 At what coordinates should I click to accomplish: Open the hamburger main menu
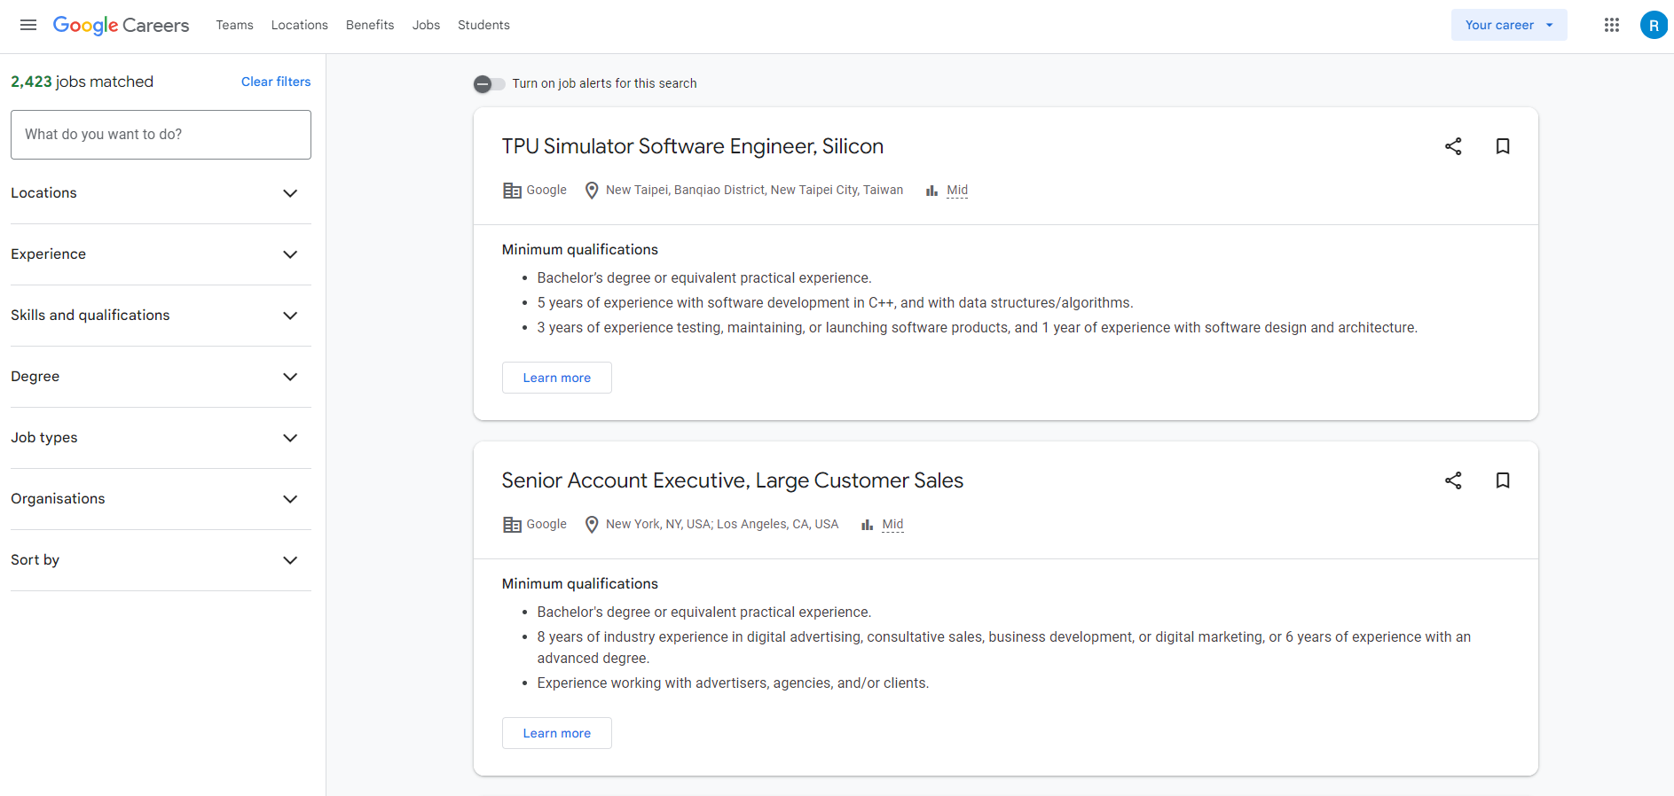pyautogui.click(x=28, y=25)
